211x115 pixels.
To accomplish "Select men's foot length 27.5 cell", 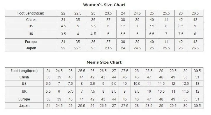I will pos(125,71).
